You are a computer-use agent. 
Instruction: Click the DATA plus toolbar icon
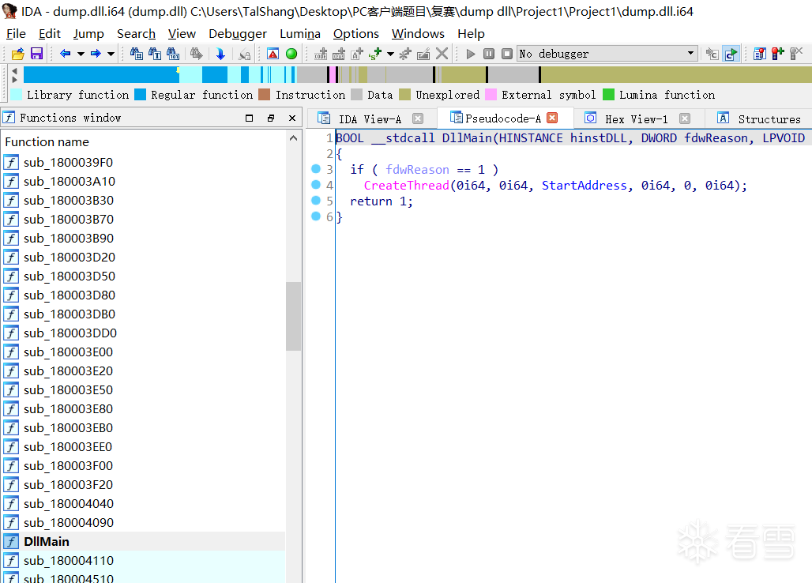pyautogui.click(x=339, y=54)
